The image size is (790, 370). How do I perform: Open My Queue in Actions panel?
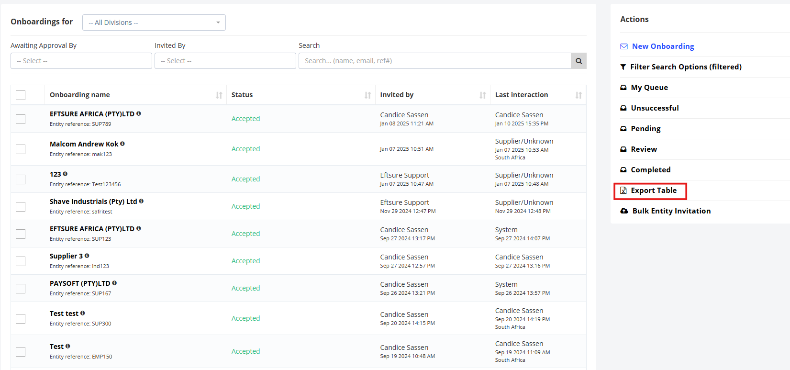point(649,88)
